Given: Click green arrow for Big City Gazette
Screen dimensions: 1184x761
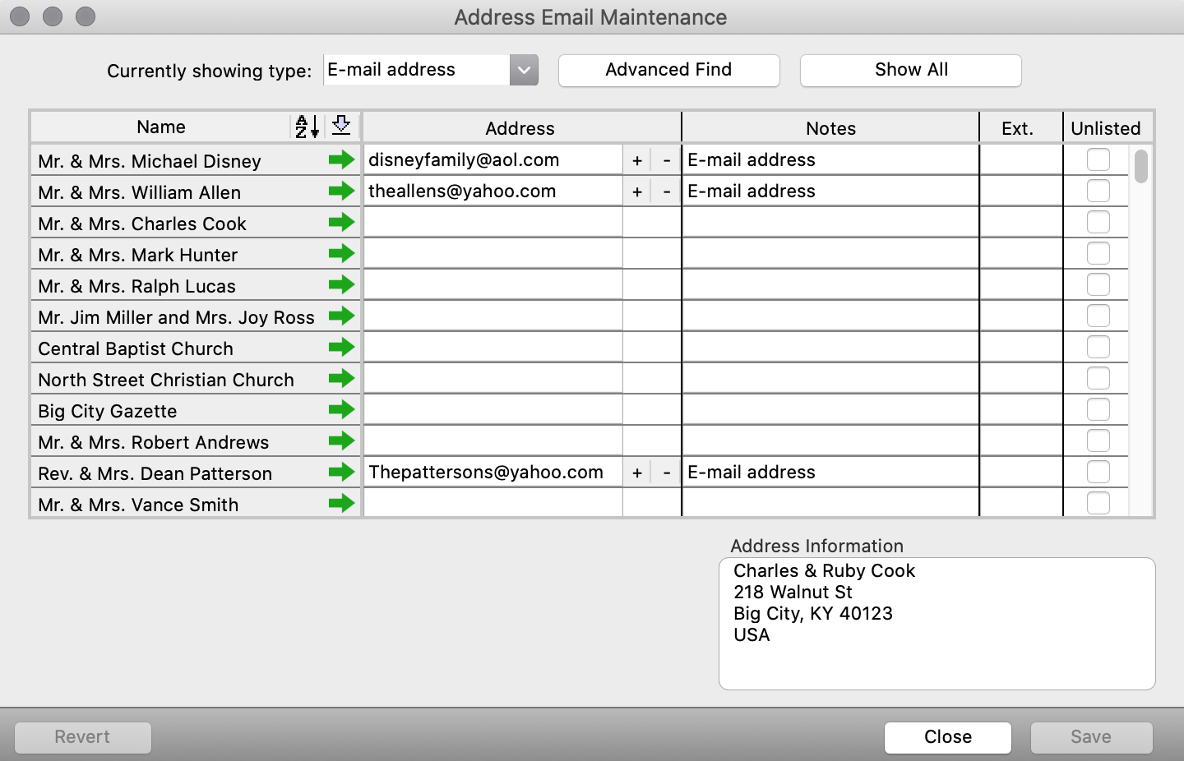Looking at the screenshot, I should click(x=341, y=410).
